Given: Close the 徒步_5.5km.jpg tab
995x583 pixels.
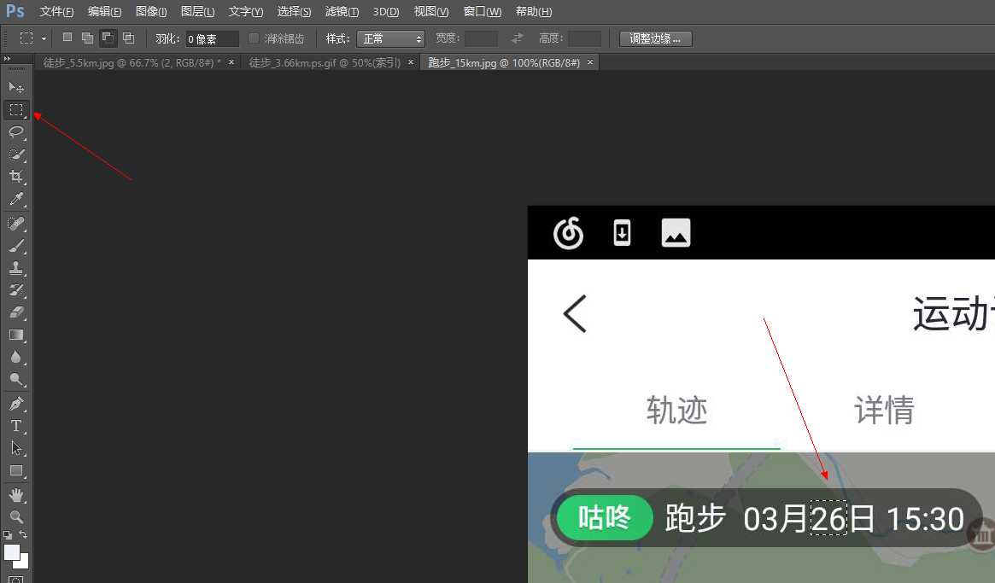Looking at the screenshot, I should [x=231, y=62].
